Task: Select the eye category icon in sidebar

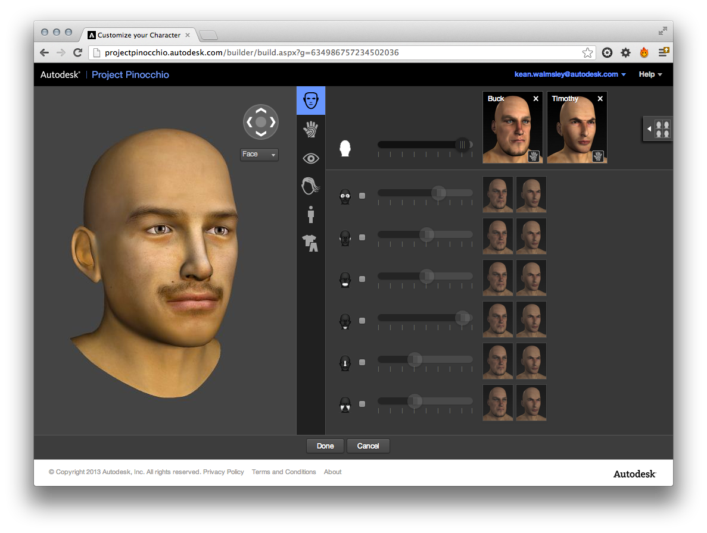Action: click(310, 158)
